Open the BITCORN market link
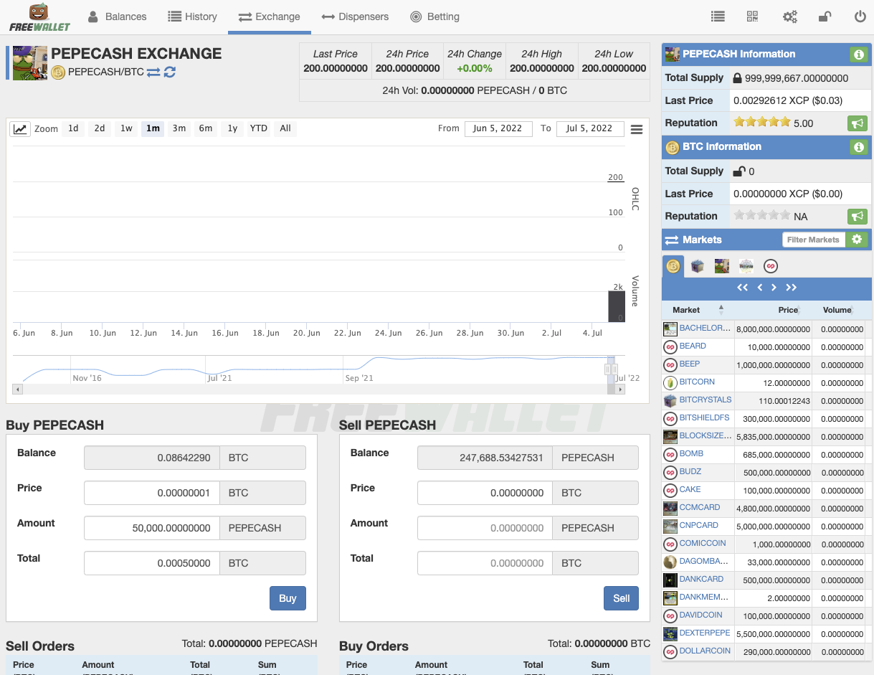 697,382
